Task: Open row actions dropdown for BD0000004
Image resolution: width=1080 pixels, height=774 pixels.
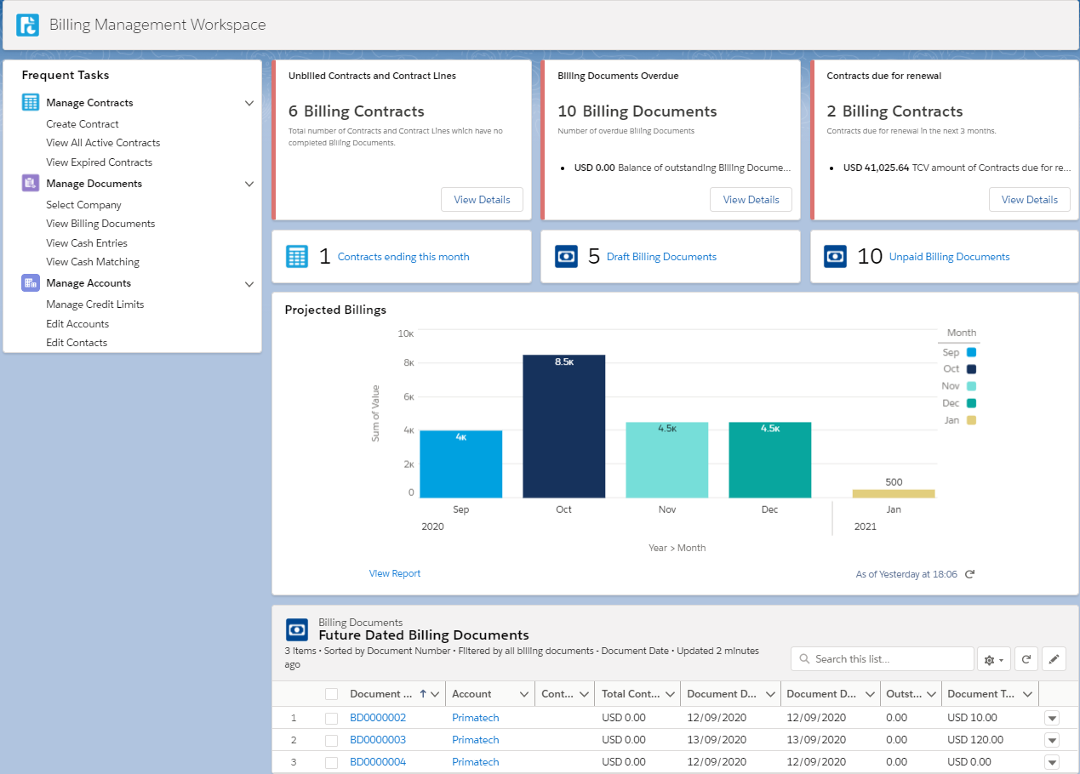Action: point(1052,762)
